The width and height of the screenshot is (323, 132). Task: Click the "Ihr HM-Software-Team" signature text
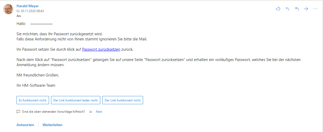pos(36,85)
